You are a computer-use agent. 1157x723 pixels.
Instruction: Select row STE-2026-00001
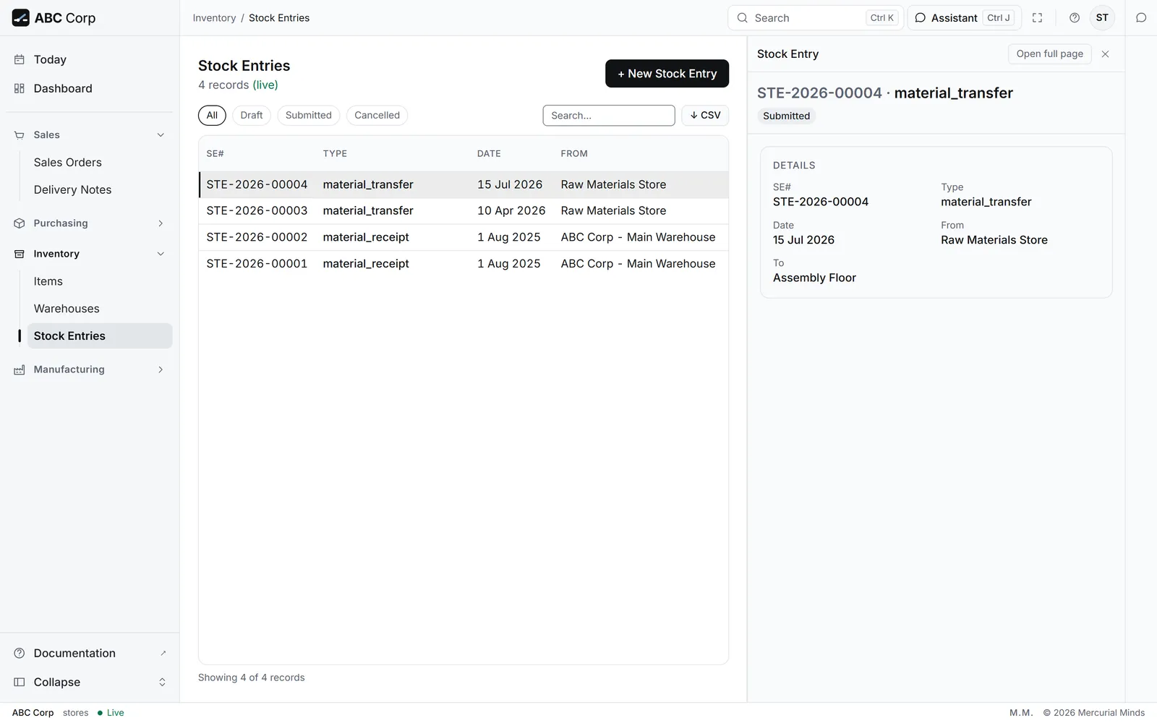tap(464, 264)
